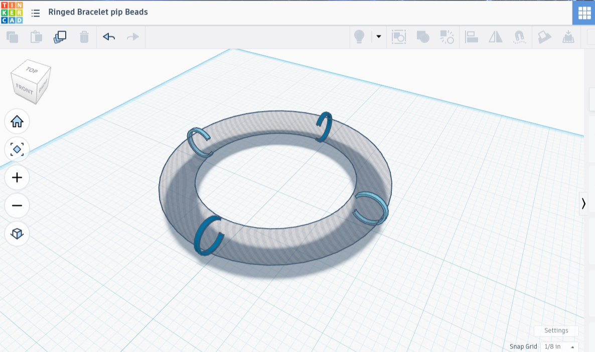Click the Notes tool icon
The image size is (595, 352).
click(x=544, y=37)
